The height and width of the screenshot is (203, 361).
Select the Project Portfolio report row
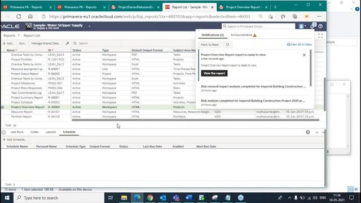coord(21,60)
